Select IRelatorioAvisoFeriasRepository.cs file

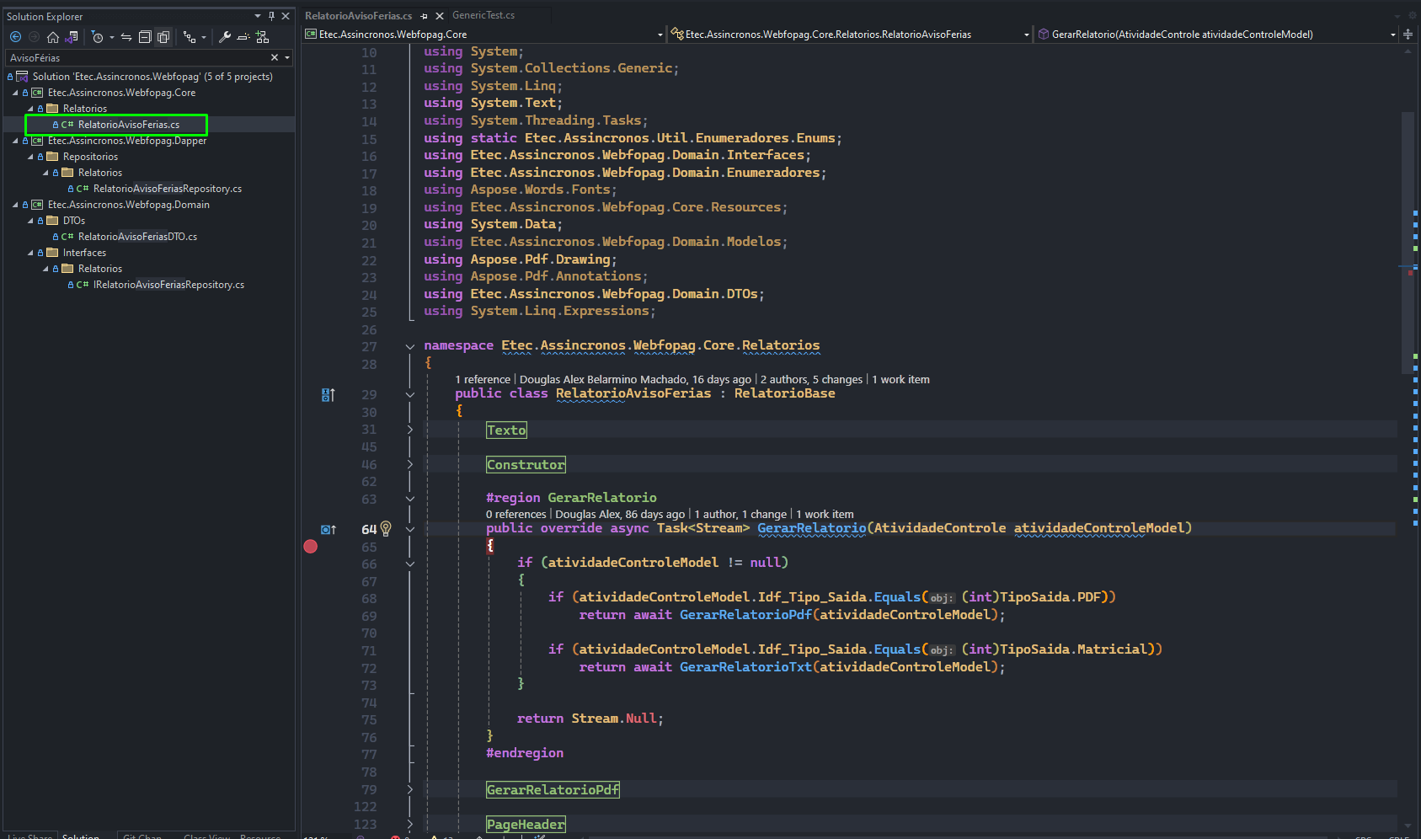[168, 285]
